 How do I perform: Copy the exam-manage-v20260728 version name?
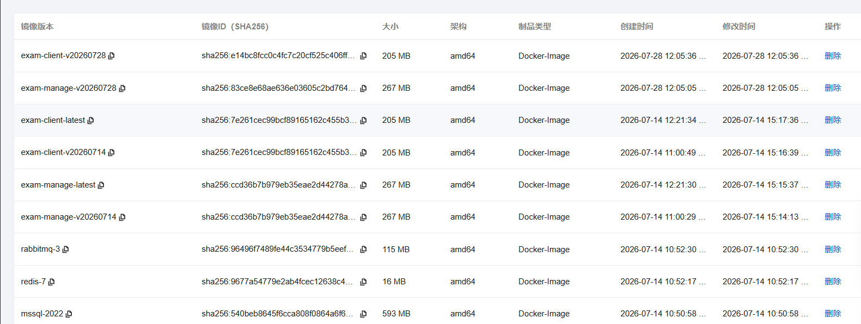coord(122,88)
